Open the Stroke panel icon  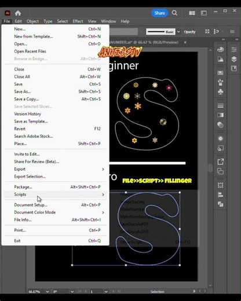(220, 105)
